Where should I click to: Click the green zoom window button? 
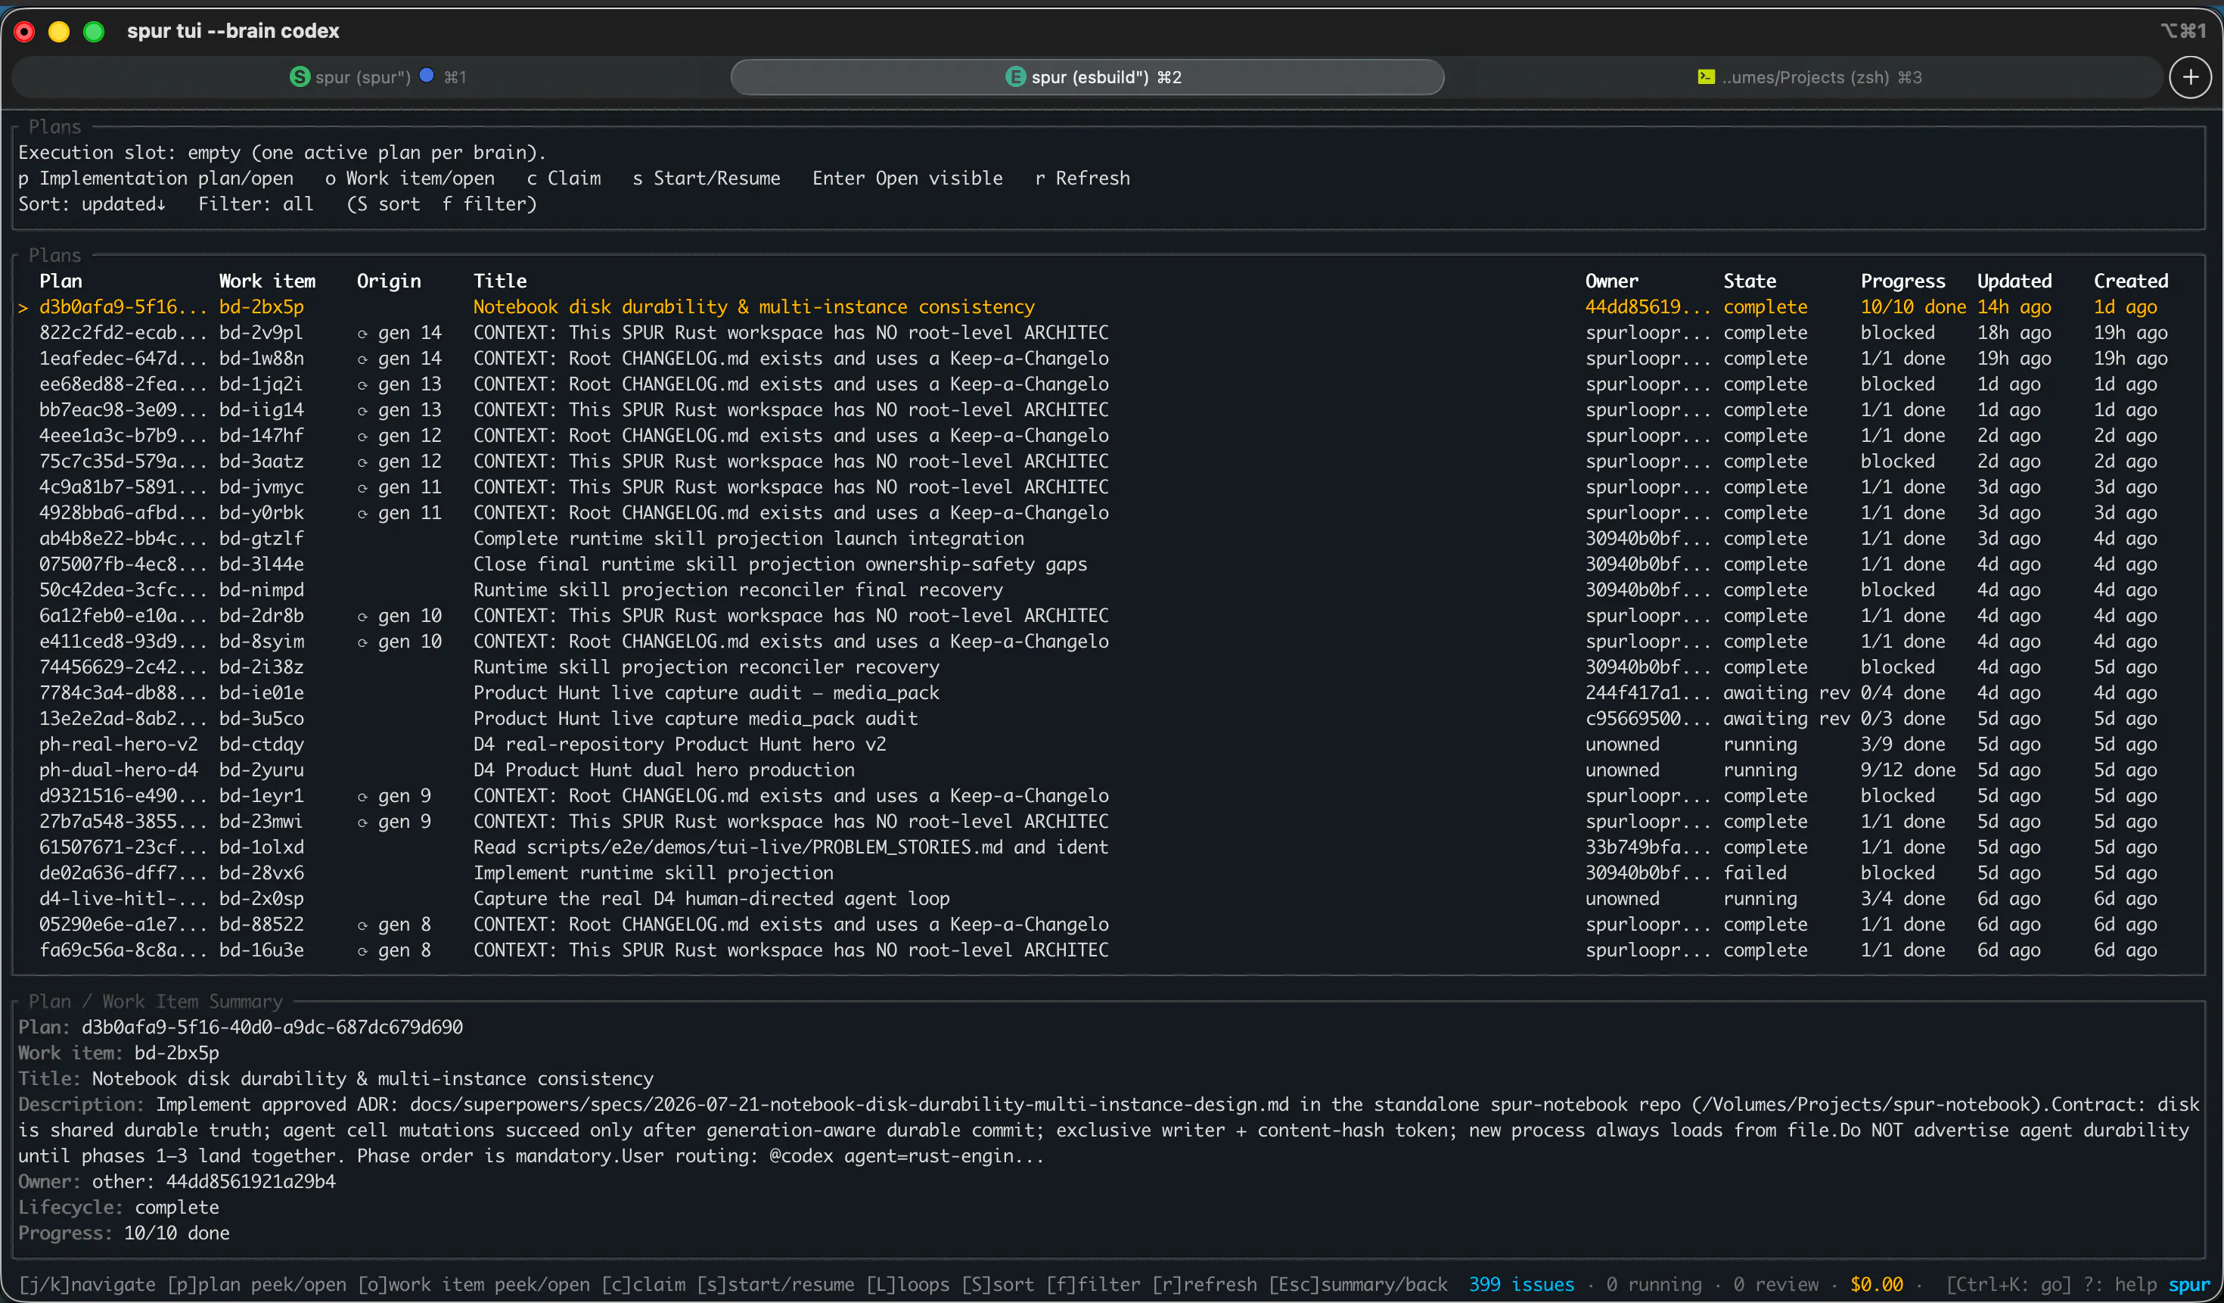pyautogui.click(x=94, y=32)
